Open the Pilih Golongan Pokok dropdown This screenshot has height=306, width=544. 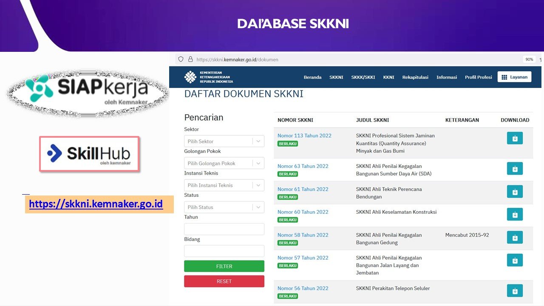click(224, 164)
